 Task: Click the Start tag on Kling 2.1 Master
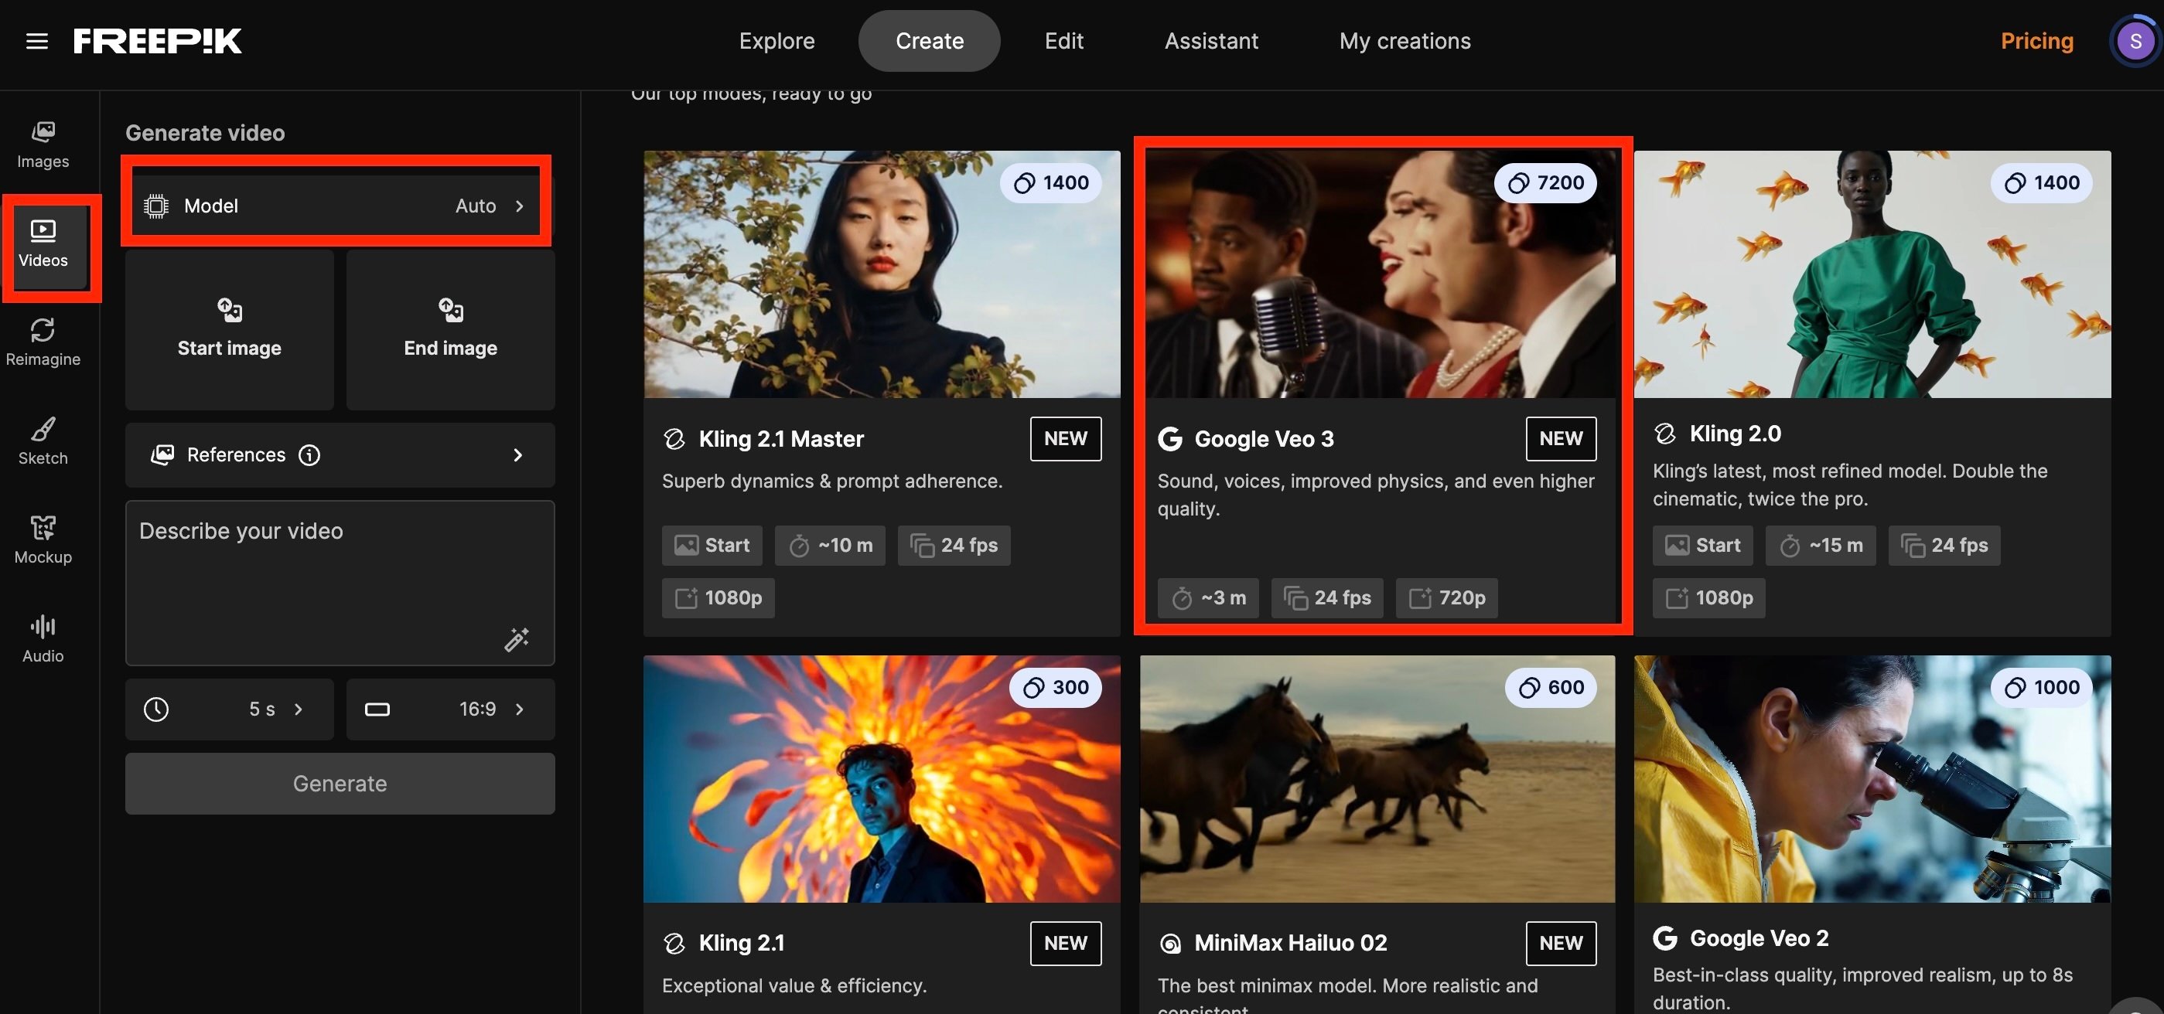click(712, 546)
